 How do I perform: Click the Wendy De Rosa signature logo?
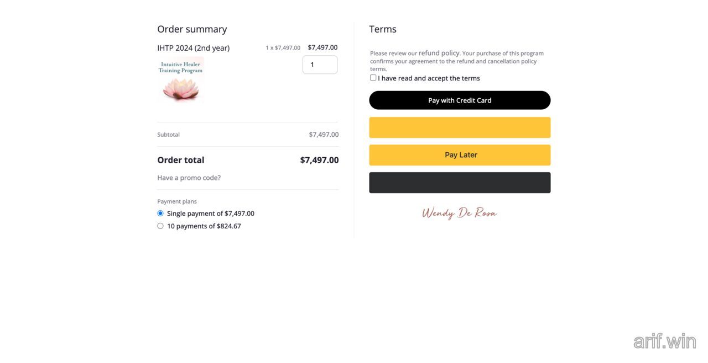pos(460,212)
